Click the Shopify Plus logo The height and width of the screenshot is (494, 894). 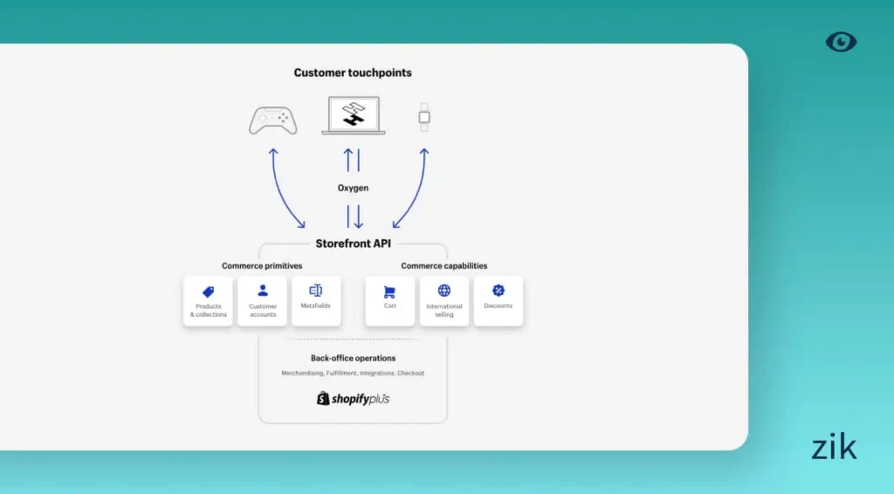pos(353,399)
